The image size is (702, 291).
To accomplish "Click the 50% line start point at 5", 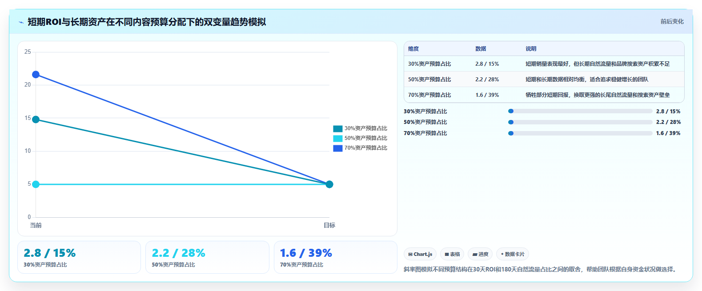I will click(x=36, y=184).
